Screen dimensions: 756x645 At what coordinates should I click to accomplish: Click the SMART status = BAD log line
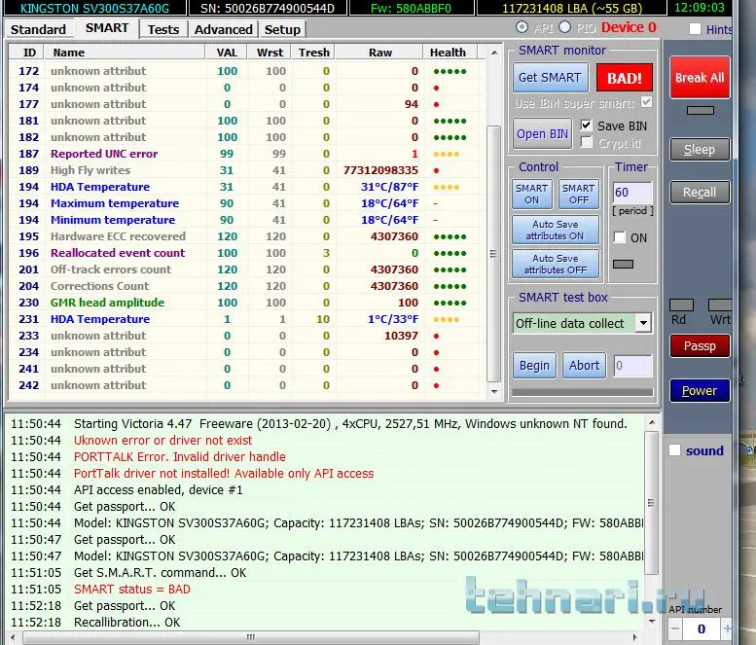click(131, 590)
